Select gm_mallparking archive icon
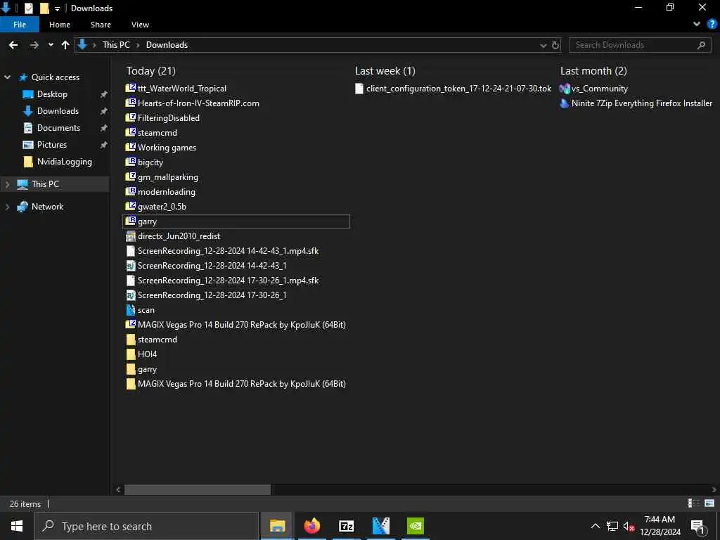 [x=130, y=176]
